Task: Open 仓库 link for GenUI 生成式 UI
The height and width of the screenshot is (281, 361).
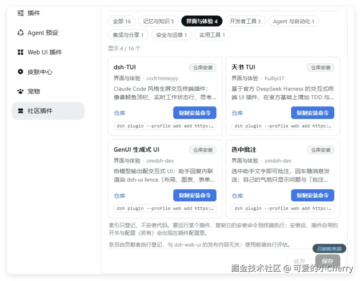Action: coord(119,196)
